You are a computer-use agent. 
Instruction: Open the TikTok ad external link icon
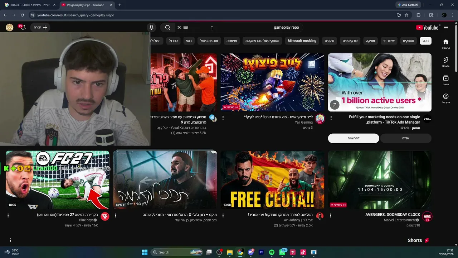point(334,105)
